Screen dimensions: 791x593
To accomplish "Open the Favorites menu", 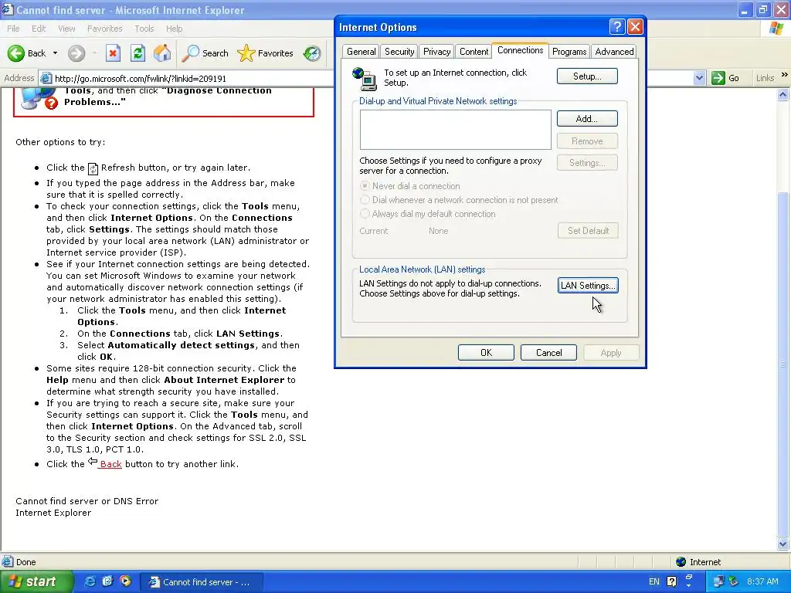I will [104, 29].
